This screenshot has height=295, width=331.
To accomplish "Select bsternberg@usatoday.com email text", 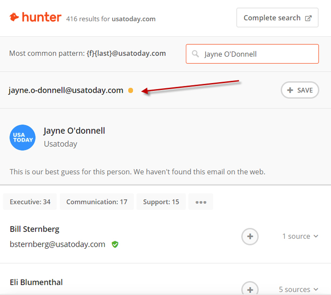I will click(57, 244).
